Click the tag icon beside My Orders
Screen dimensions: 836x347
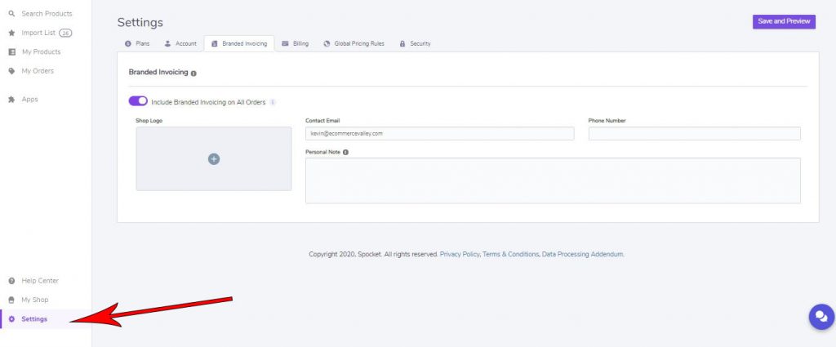pos(11,71)
